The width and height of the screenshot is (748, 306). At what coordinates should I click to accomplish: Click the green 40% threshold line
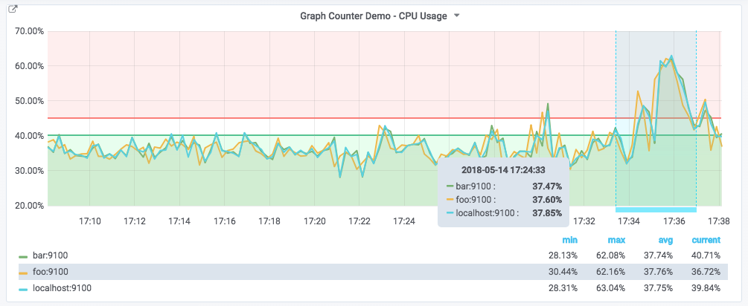point(223,135)
